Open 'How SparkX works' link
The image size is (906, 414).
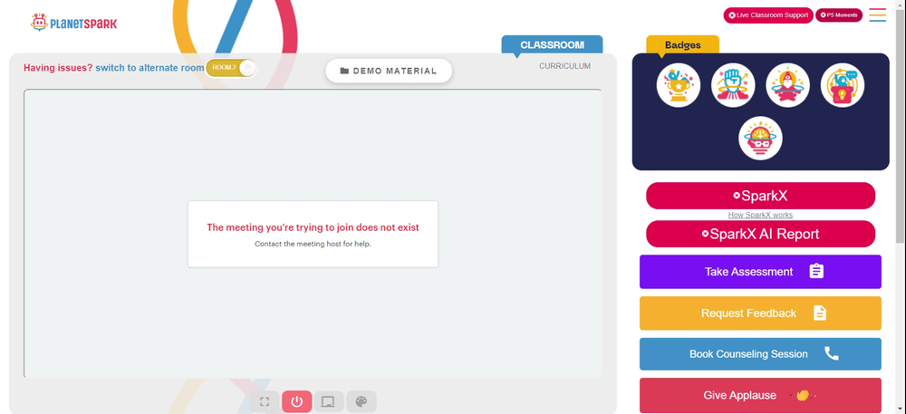[x=760, y=215]
